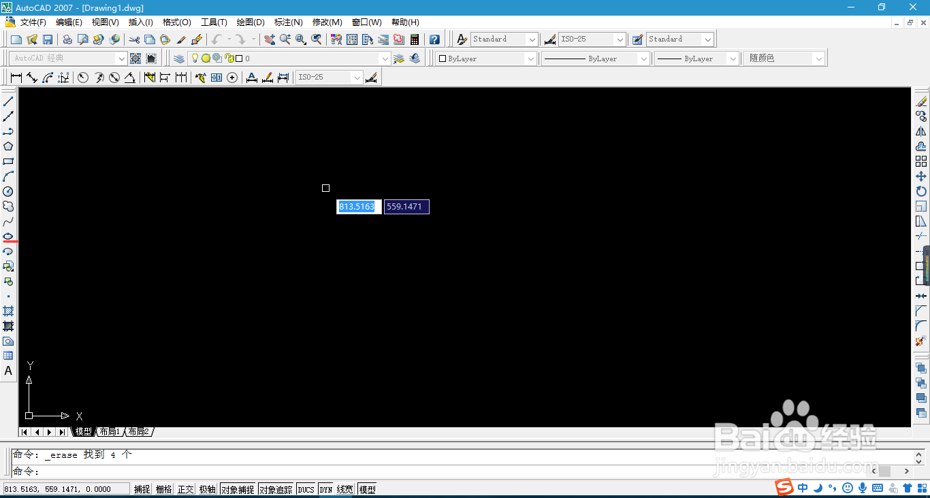930x498 pixels.
Task: Open the QuickCalc calculator icon
Action: 415,39
